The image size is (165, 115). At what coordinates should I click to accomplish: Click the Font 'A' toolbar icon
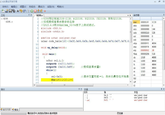(18, 11)
